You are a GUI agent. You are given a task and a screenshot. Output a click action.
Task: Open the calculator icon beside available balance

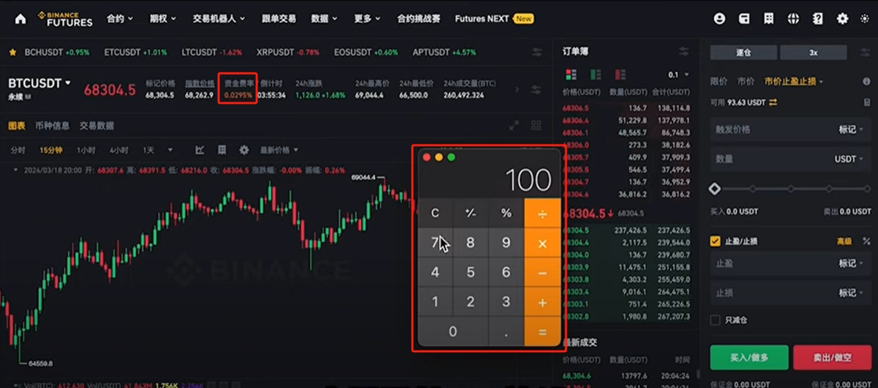(867, 102)
